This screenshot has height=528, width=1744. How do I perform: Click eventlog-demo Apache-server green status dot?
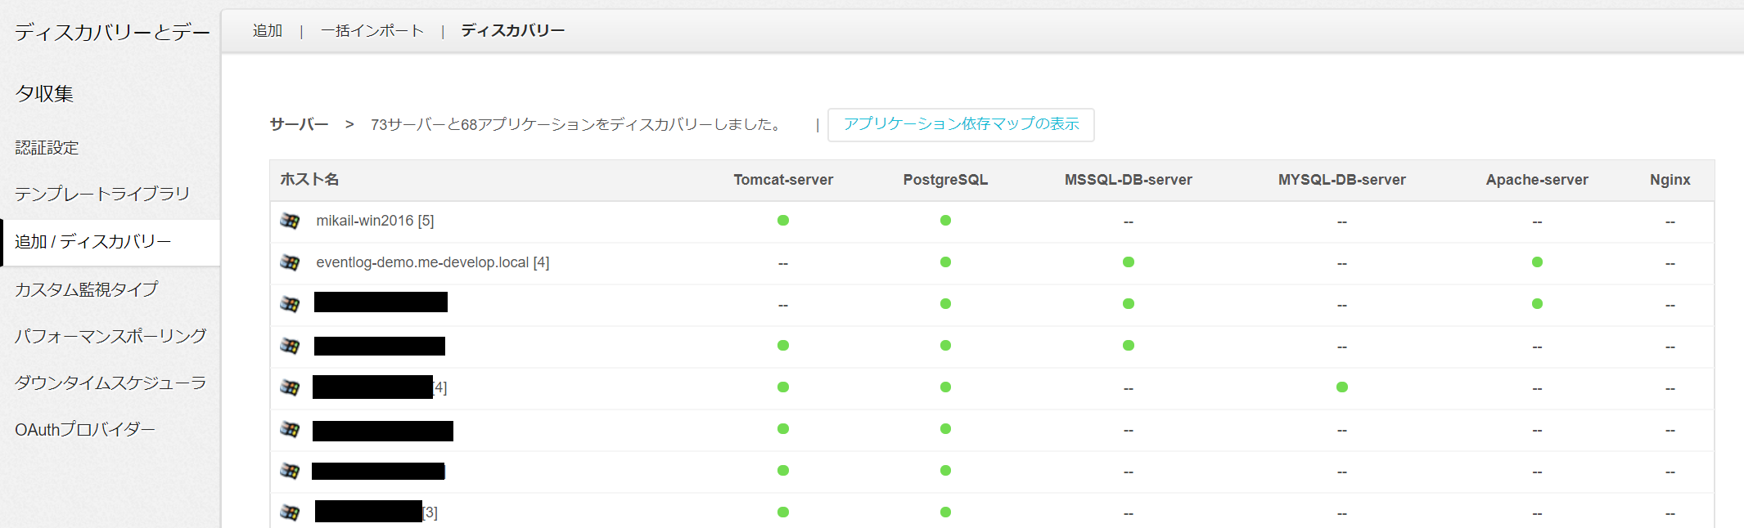click(x=1537, y=262)
